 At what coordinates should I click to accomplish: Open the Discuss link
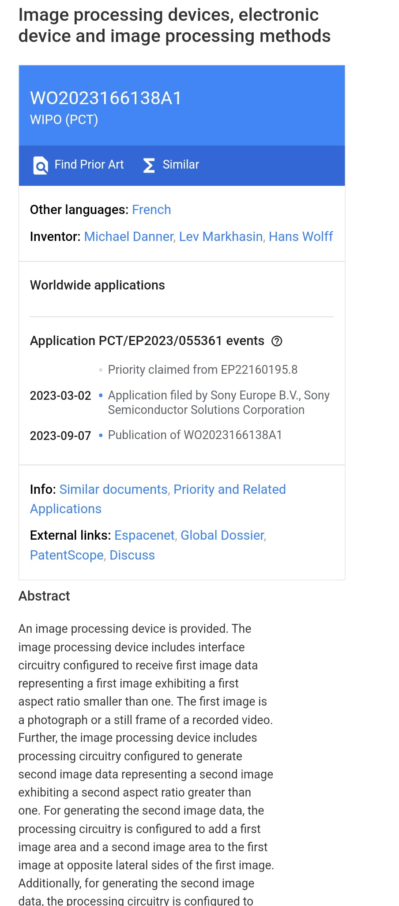[x=132, y=555]
